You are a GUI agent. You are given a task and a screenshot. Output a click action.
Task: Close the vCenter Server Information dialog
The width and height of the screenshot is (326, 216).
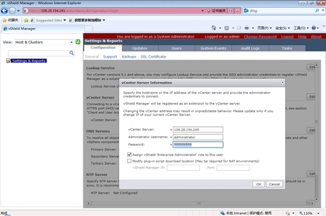282,83
